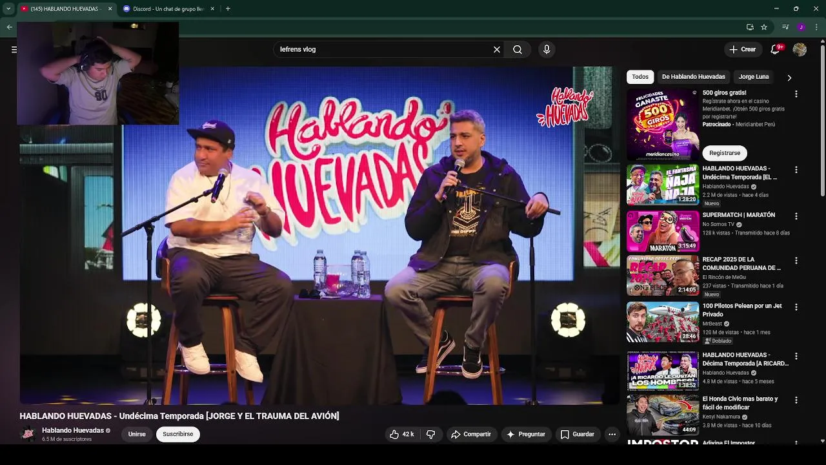The image size is (826, 465).
Task: Open the Honda Civic 44:09 thumbnail
Action: coord(663,415)
